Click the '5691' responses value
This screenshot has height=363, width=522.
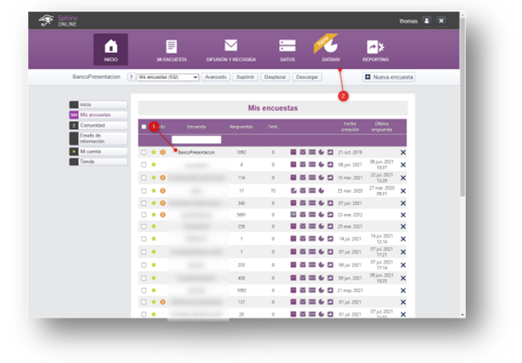click(241, 215)
